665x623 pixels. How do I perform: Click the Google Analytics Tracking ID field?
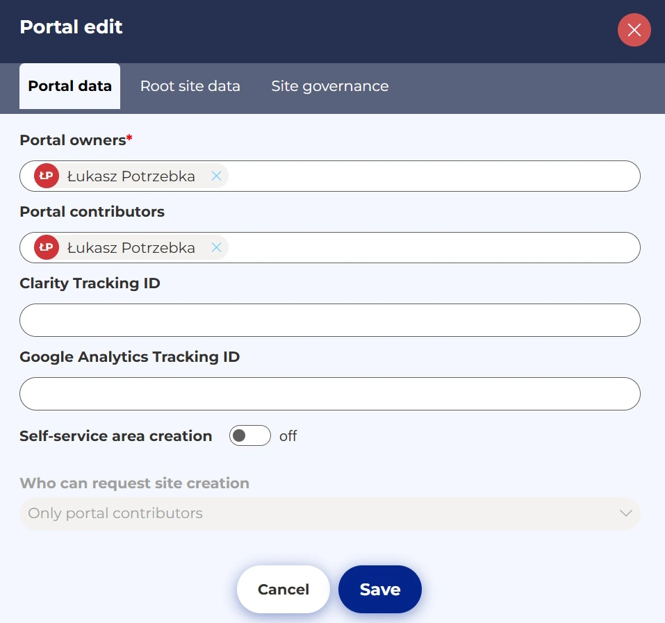click(x=329, y=394)
